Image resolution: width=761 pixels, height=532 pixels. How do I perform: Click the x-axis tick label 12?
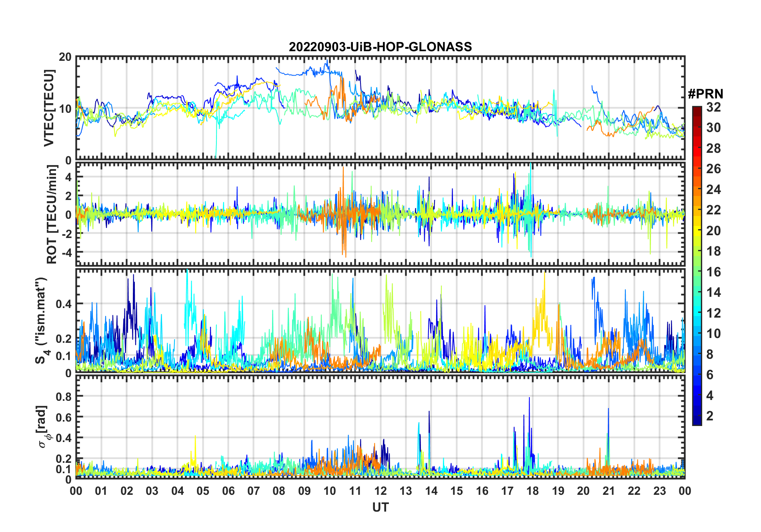tap(380, 491)
